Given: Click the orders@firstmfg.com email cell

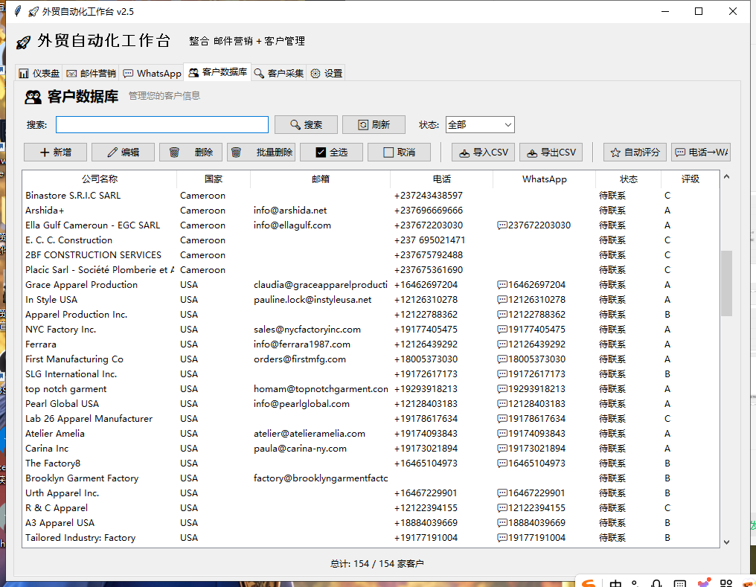Looking at the screenshot, I should [299, 359].
